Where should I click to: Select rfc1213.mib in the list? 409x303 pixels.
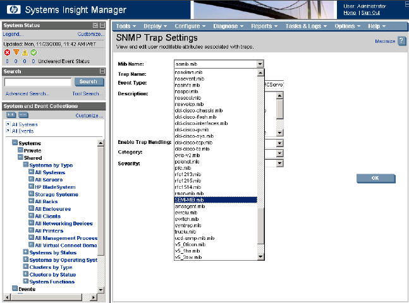[216, 174]
